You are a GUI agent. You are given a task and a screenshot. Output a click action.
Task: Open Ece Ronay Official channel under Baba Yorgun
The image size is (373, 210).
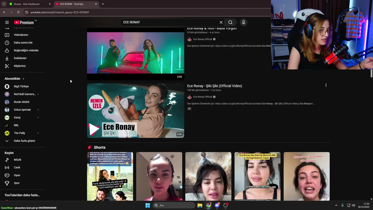tap(203, 39)
